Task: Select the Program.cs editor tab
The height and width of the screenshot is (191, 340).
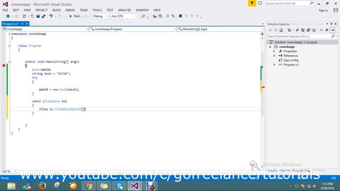Action: tap(11, 24)
